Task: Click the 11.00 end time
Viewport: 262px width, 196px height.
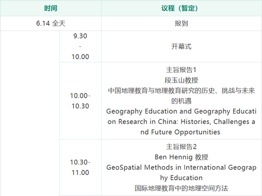Action: click(x=80, y=173)
